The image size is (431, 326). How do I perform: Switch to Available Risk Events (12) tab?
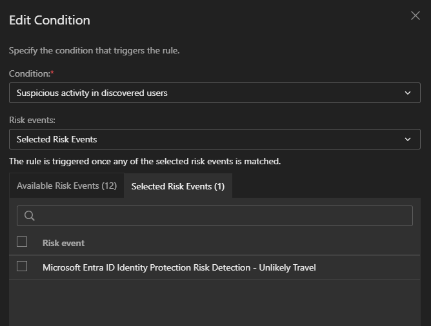[x=66, y=186]
